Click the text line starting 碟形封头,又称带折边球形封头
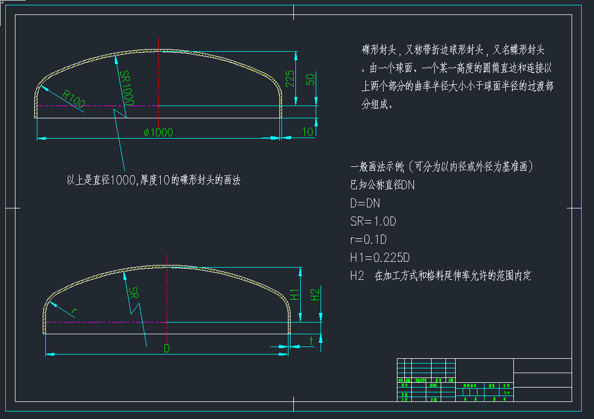This screenshot has height=419, width=594. pos(453,50)
